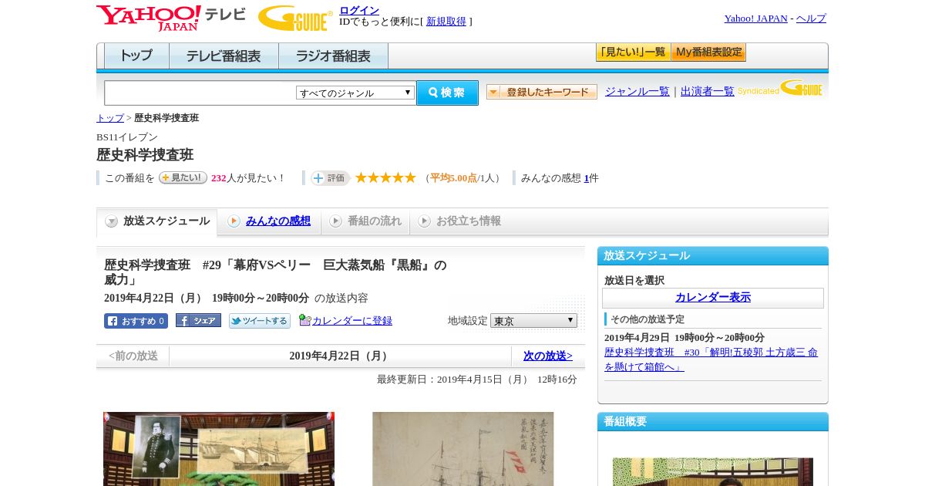925x486 pixels.
Task: Open the 出演者一覧 link
Action: coord(708,91)
